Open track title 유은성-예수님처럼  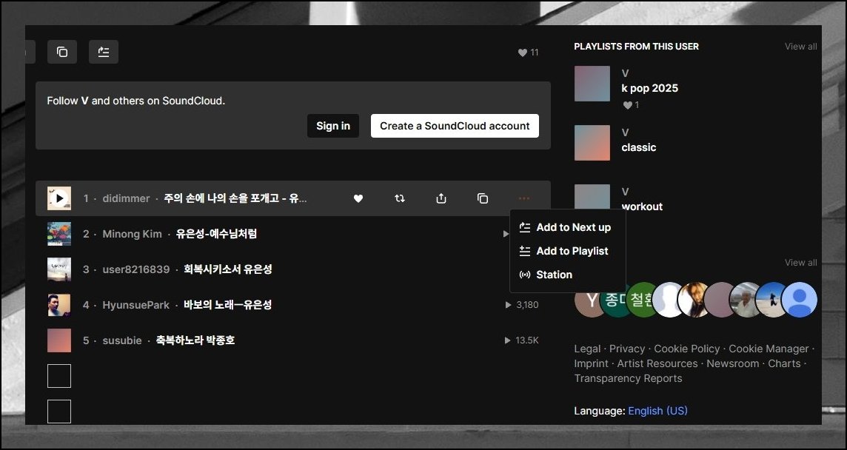tap(217, 234)
